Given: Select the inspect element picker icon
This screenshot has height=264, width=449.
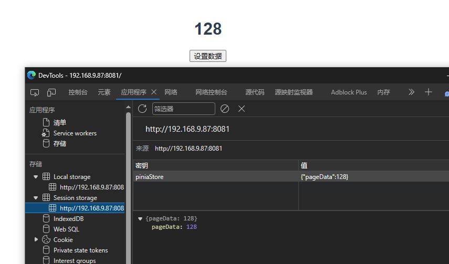Looking at the screenshot, I should coord(35,92).
